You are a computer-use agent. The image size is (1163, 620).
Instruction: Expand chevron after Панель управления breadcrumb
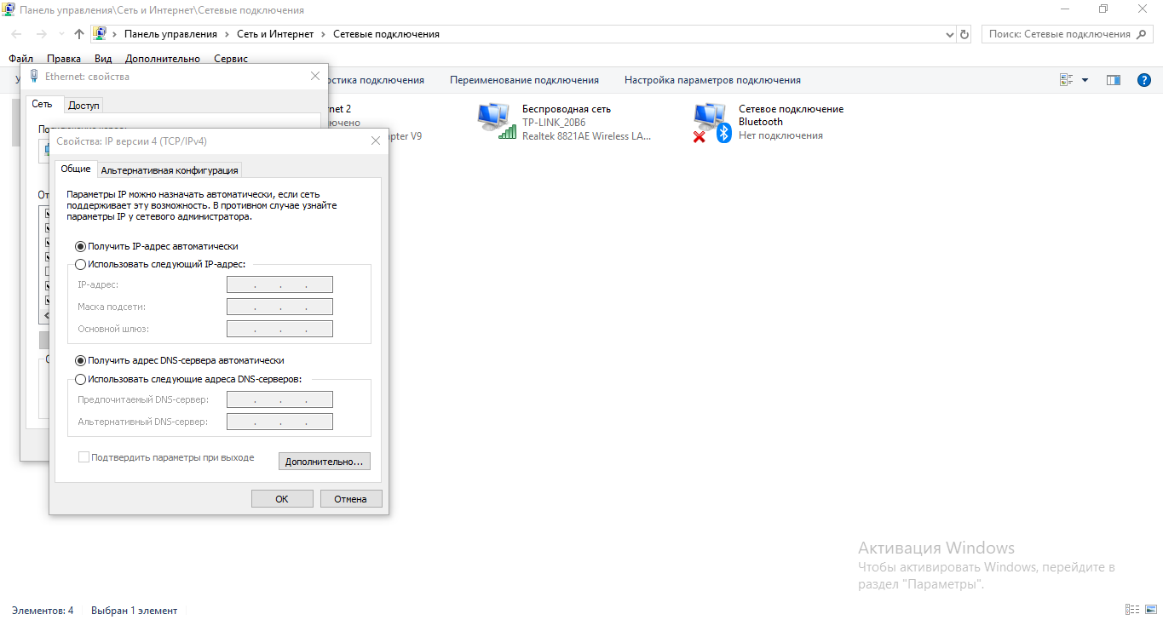coord(227,34)
